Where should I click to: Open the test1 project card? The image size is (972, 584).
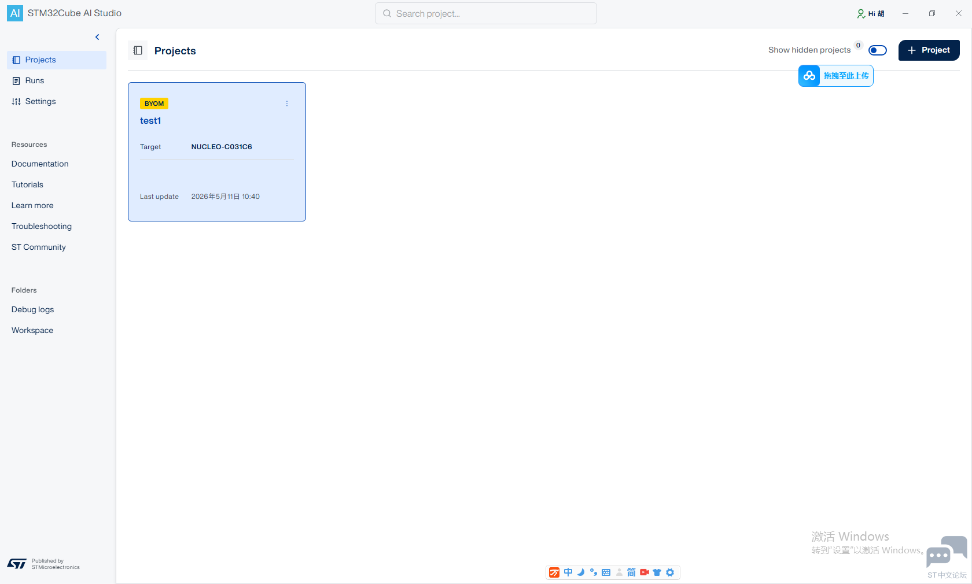(217, 151)
